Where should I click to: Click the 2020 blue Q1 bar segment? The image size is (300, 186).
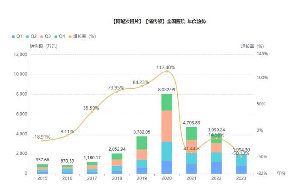click(x=167, y=167)
